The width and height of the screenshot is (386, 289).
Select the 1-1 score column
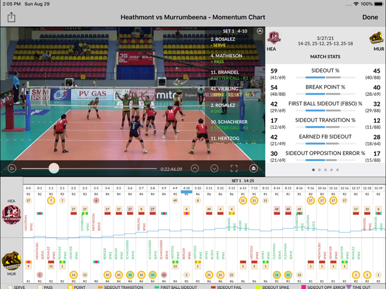(x=51, y=188)
